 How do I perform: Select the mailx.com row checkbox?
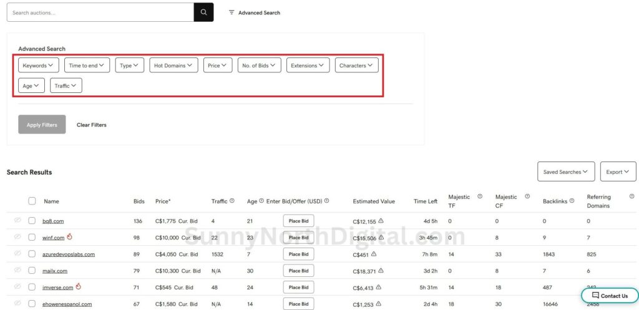pyautogui.click(x=32, y=271)
